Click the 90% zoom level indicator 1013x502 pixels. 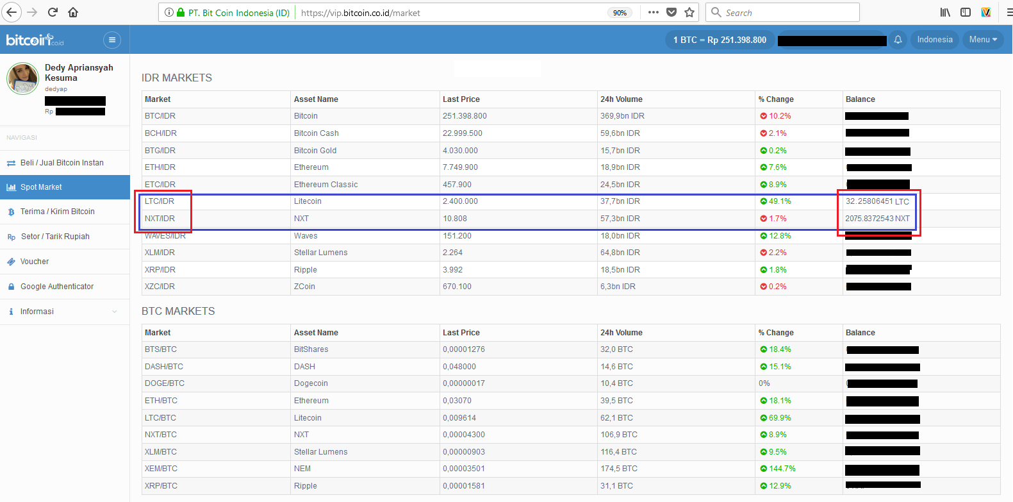[x=620, y=13]
